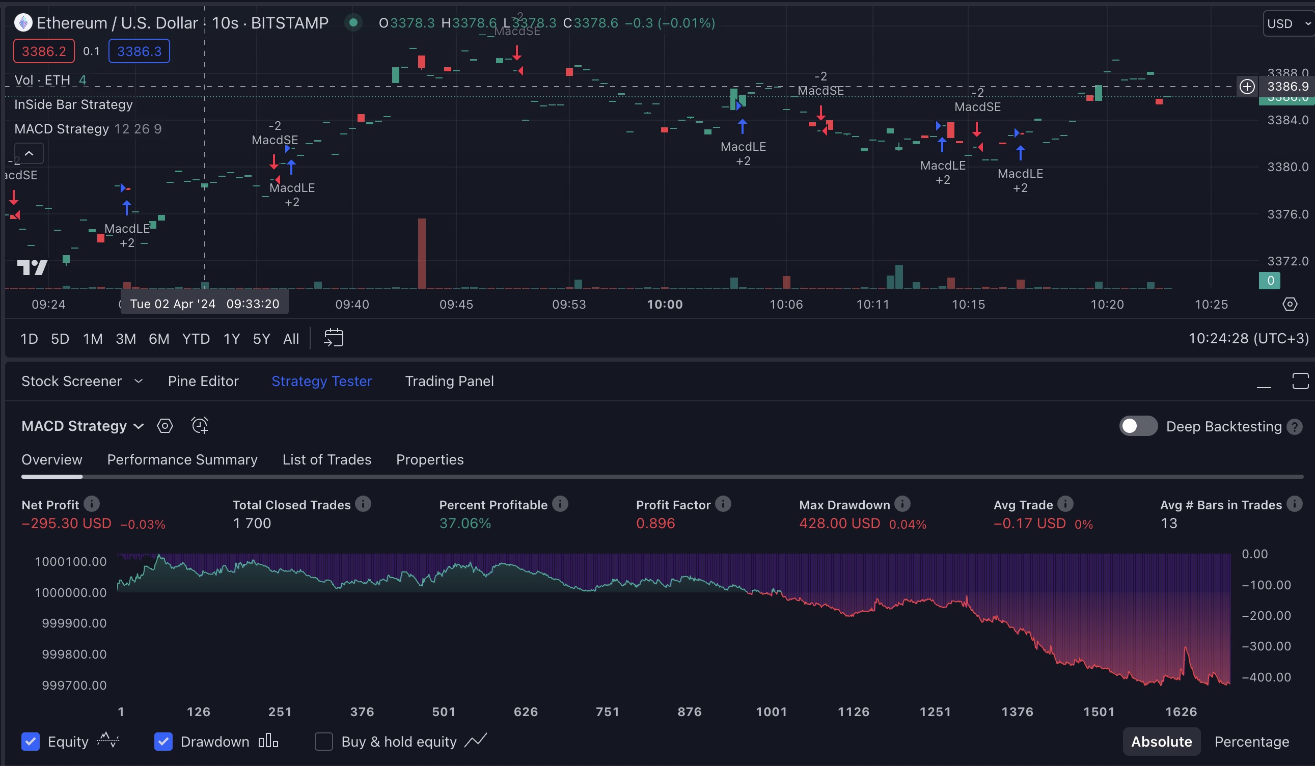Open the USD currency dropdown
Image resolution: width=1315 pixels, height=766 pixels.
(1289, 23)
